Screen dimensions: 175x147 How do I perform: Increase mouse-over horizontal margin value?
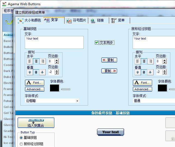click(x=164, y=60)
